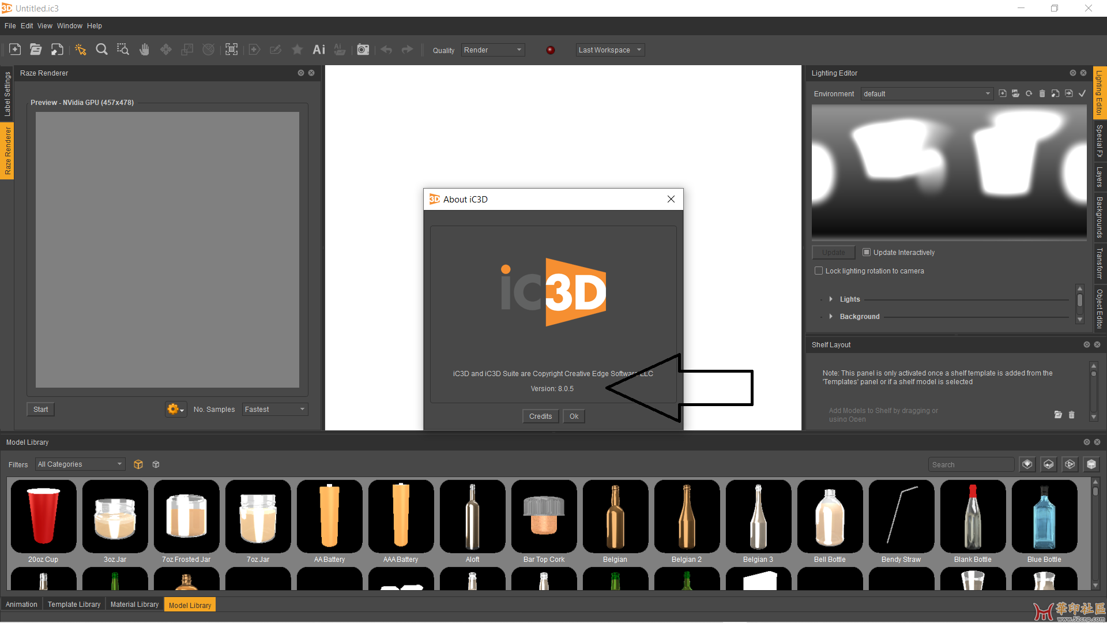Select the Pan hand tool
Viewport: 1107px width, 623px height.
click(144, 50)
